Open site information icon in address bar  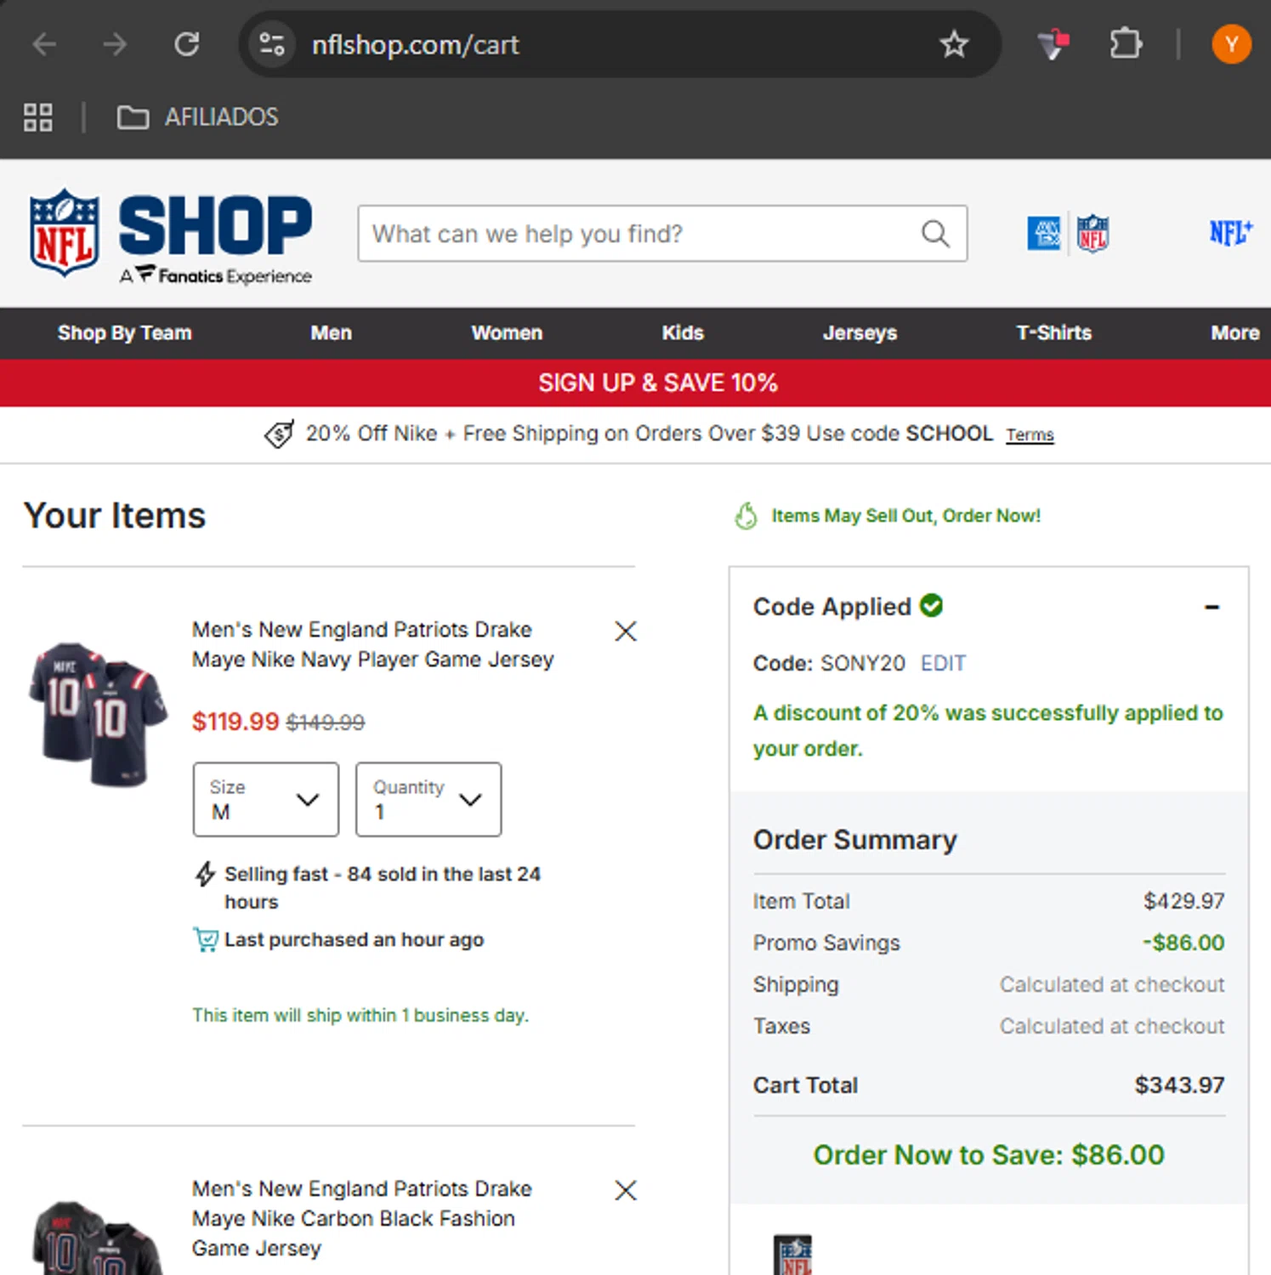coord(272,44)
